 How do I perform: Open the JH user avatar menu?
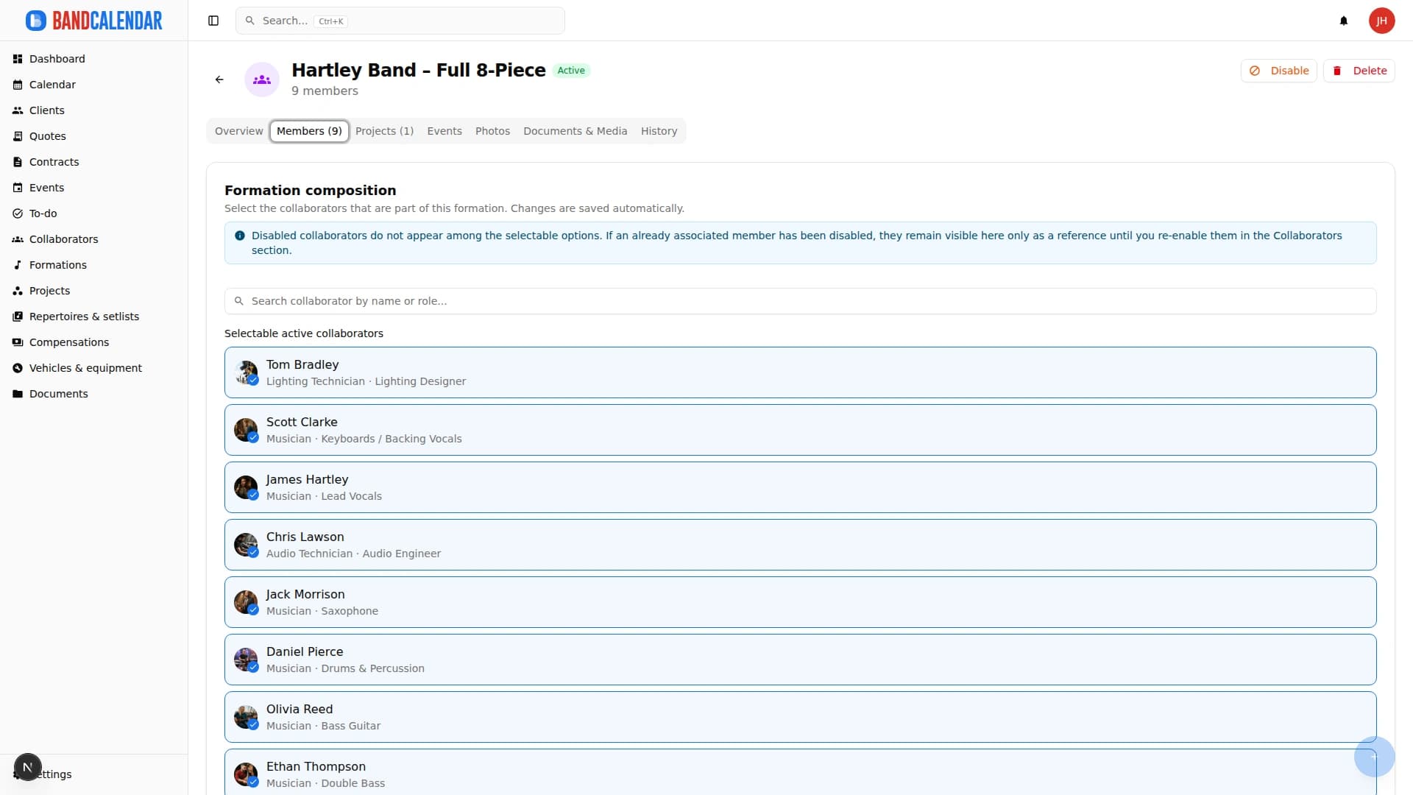[x=1382, y=21]
